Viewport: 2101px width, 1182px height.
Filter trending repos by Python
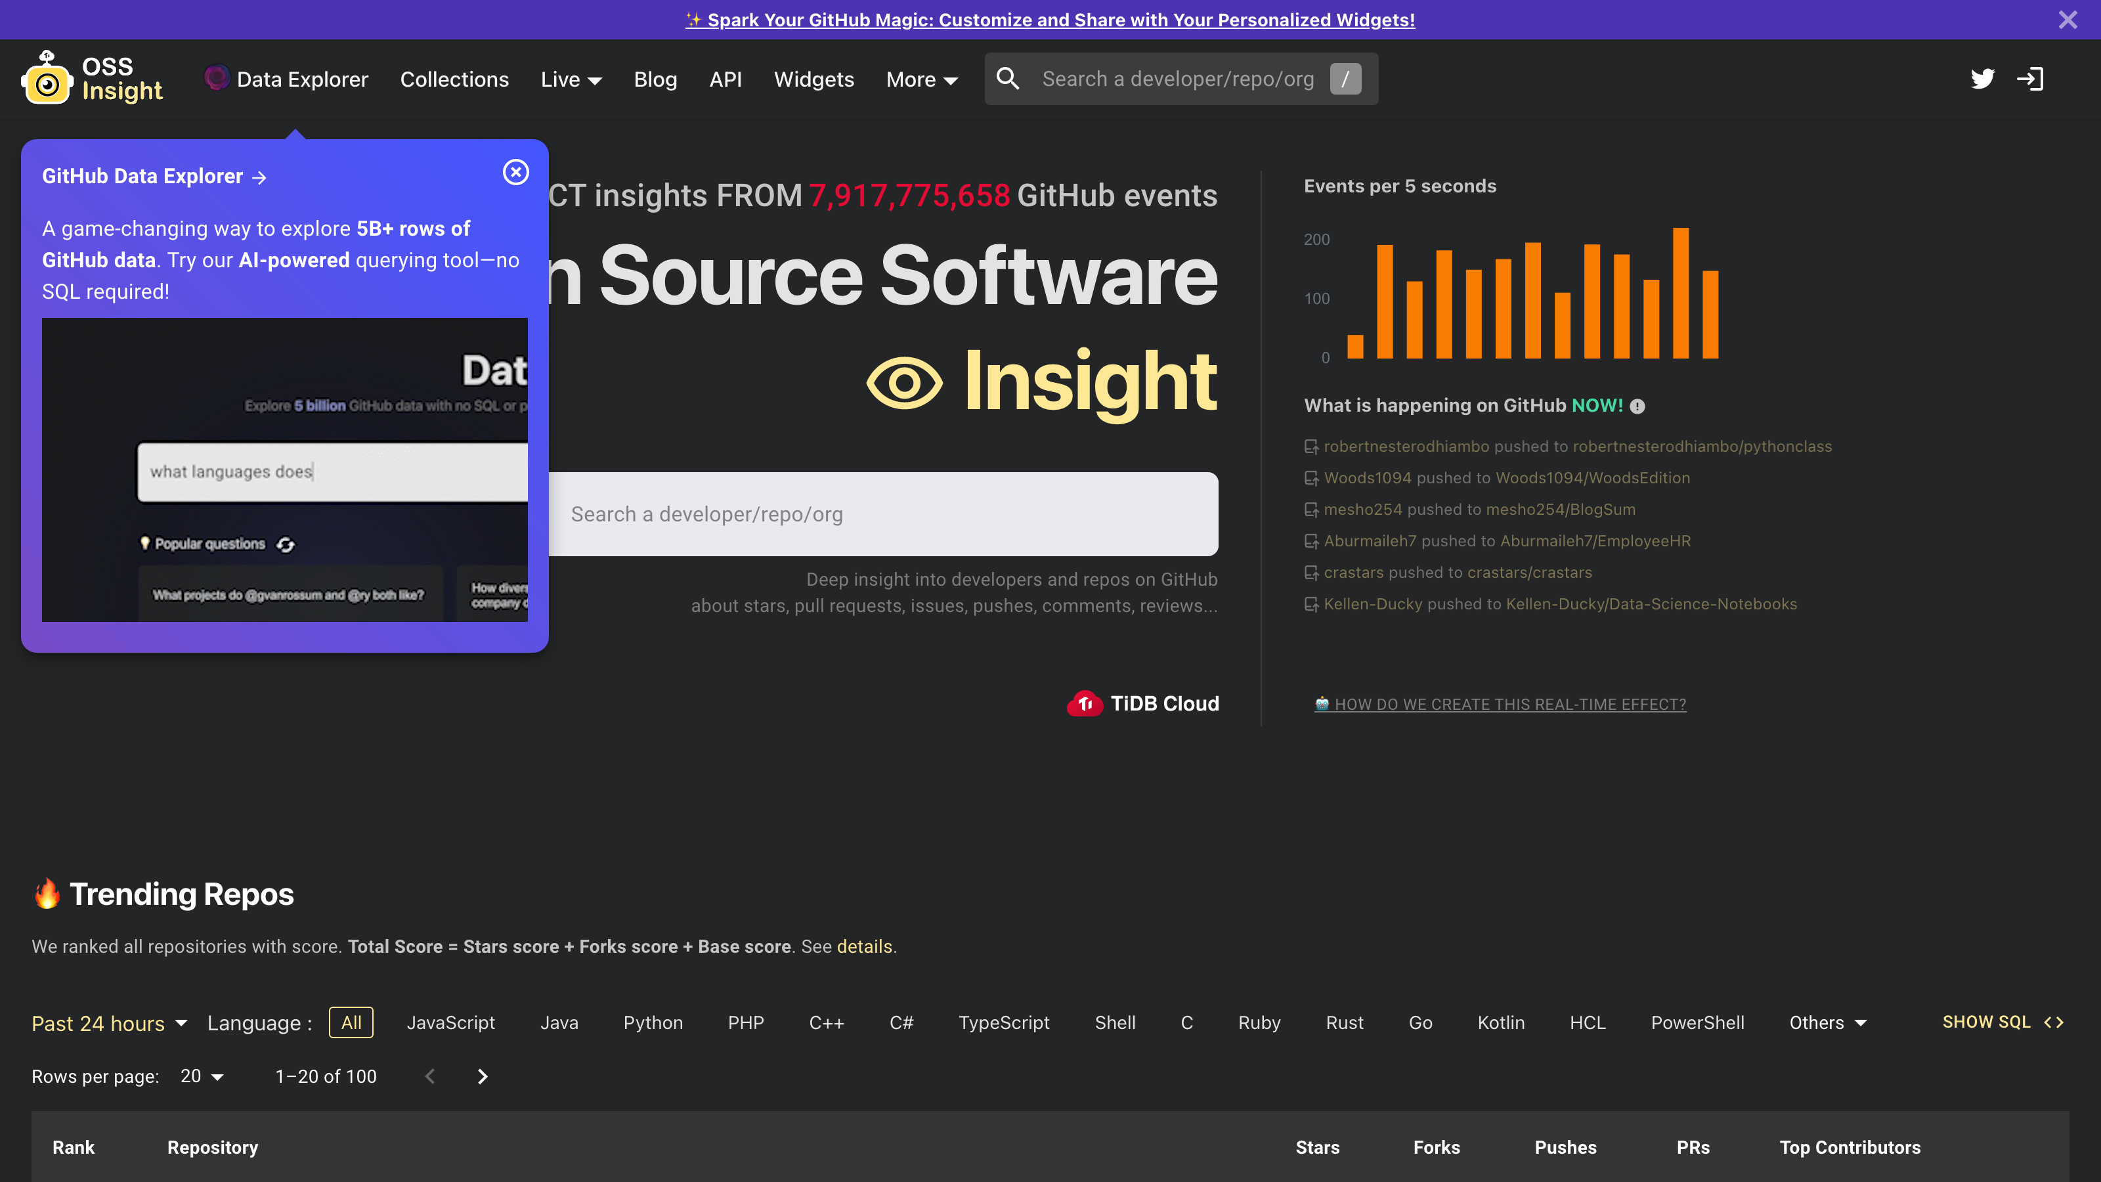[x=653, y=1023]
